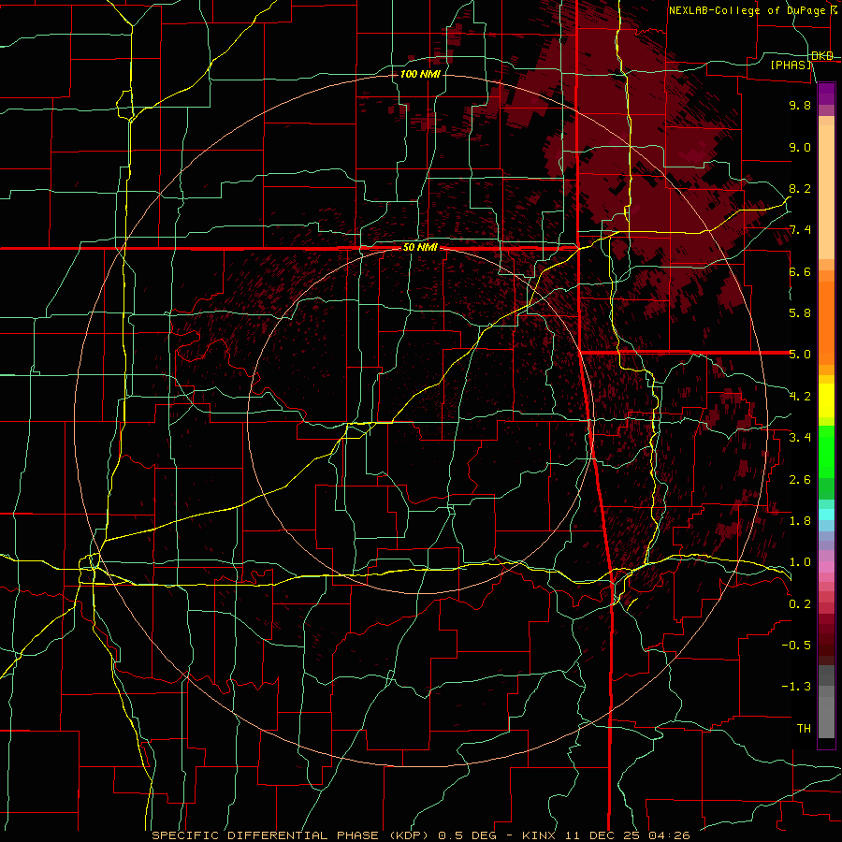Click the 9.8 value on the color scale
This screenshot has height=842, width=842.
(800, 105)
